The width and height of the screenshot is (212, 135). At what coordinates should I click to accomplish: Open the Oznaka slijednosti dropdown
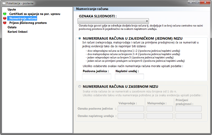click(113, 21)
